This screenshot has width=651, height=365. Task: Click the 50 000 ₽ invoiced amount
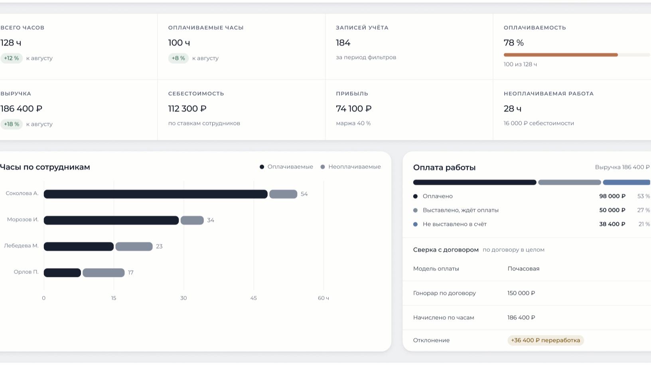point(612,210)
